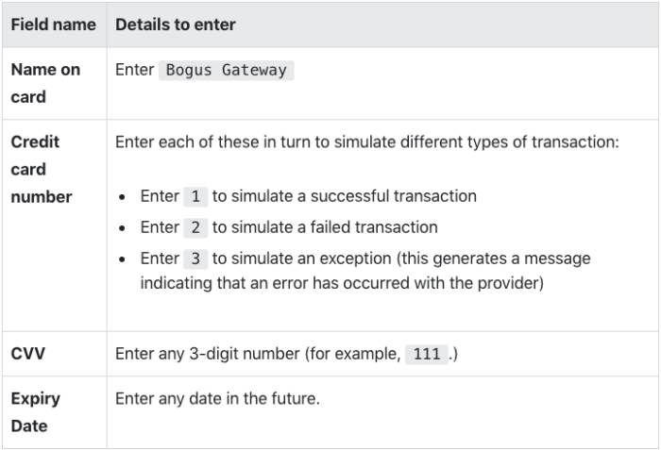This screenshot has height=450, width=661.
Task: Select the "Name on card" row label
Action: (x=45, y=83)
